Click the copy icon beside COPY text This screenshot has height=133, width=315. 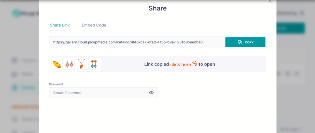(240, 42)
